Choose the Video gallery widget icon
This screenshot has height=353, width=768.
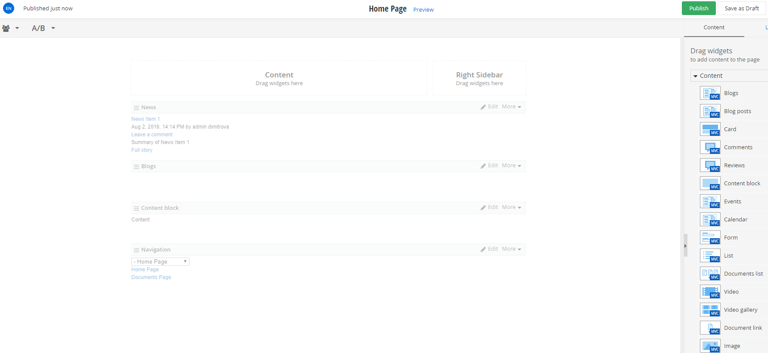(x=710, y=310)
